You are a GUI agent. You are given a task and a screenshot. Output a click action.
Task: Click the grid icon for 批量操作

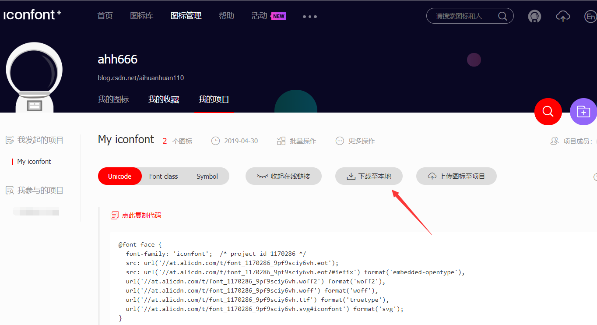[281, 141]
